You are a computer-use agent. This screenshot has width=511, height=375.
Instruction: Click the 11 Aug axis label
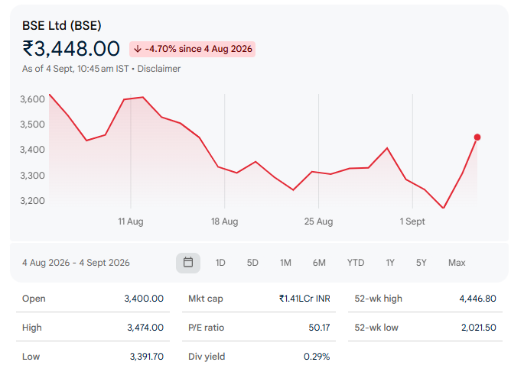(131, 221)
